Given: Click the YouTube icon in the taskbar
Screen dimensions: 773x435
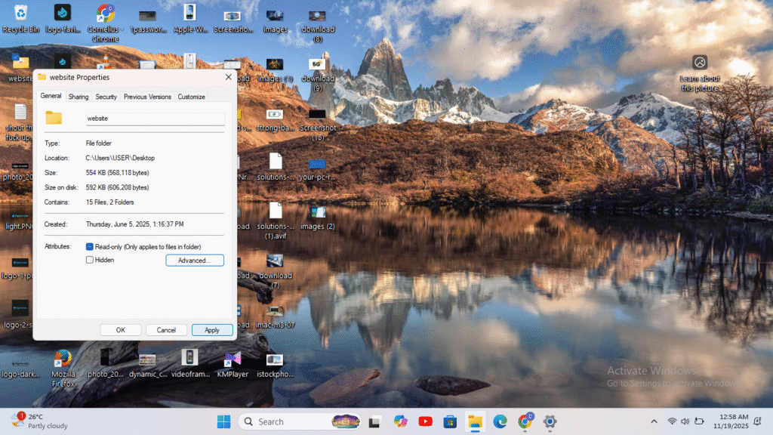Looking at the screenshot, I should tap(425, 421).
